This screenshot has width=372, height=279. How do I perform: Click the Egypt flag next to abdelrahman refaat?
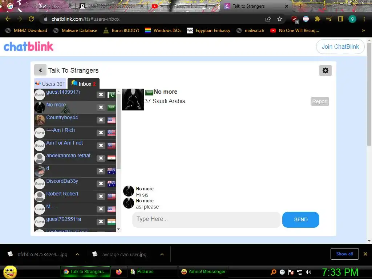[111, 158]
